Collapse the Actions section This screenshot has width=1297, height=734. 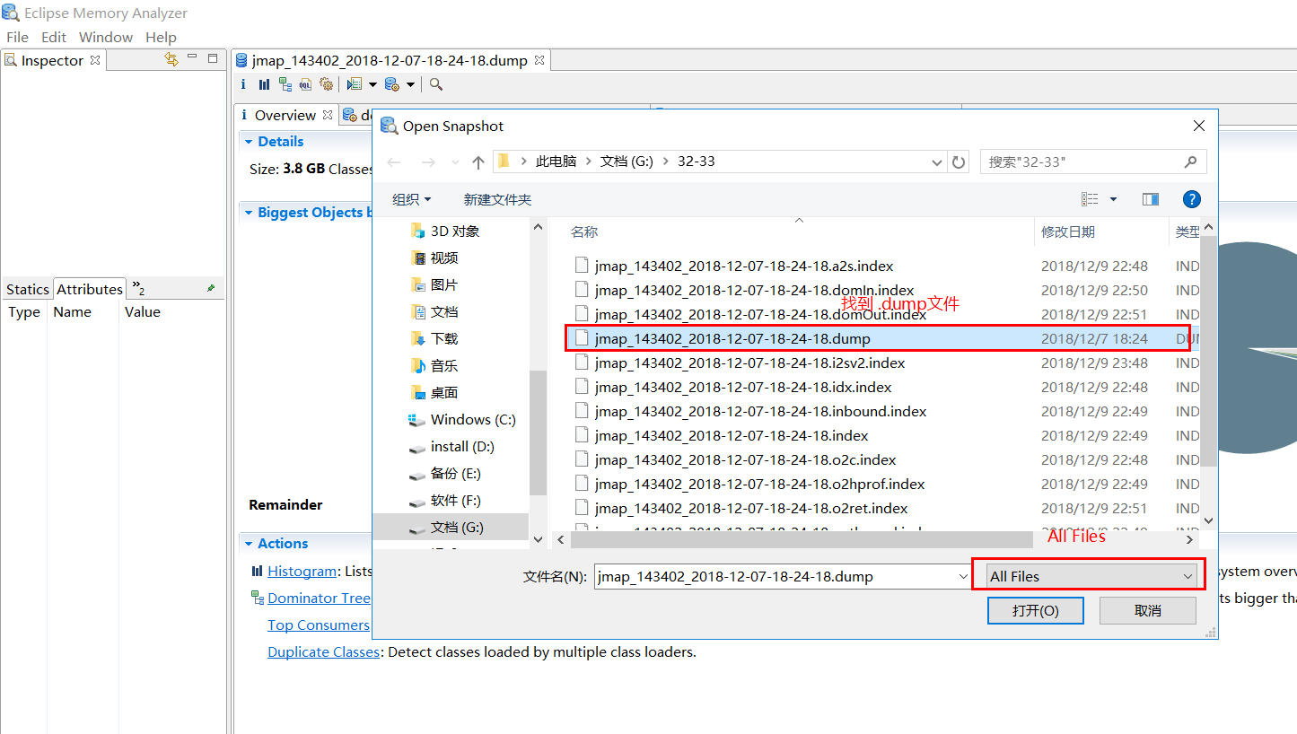(248, 543)
